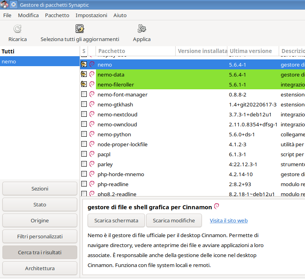Click version 2.11.0.8354+dfsg-1 cell
This screenshot has height=279, width=305.
(253, 124)
